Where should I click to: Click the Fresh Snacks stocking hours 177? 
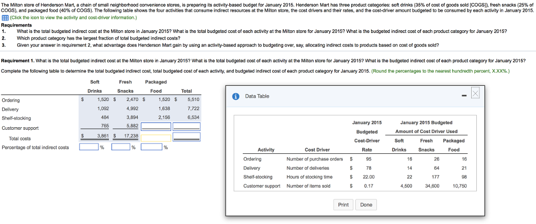tap(436, 177)
